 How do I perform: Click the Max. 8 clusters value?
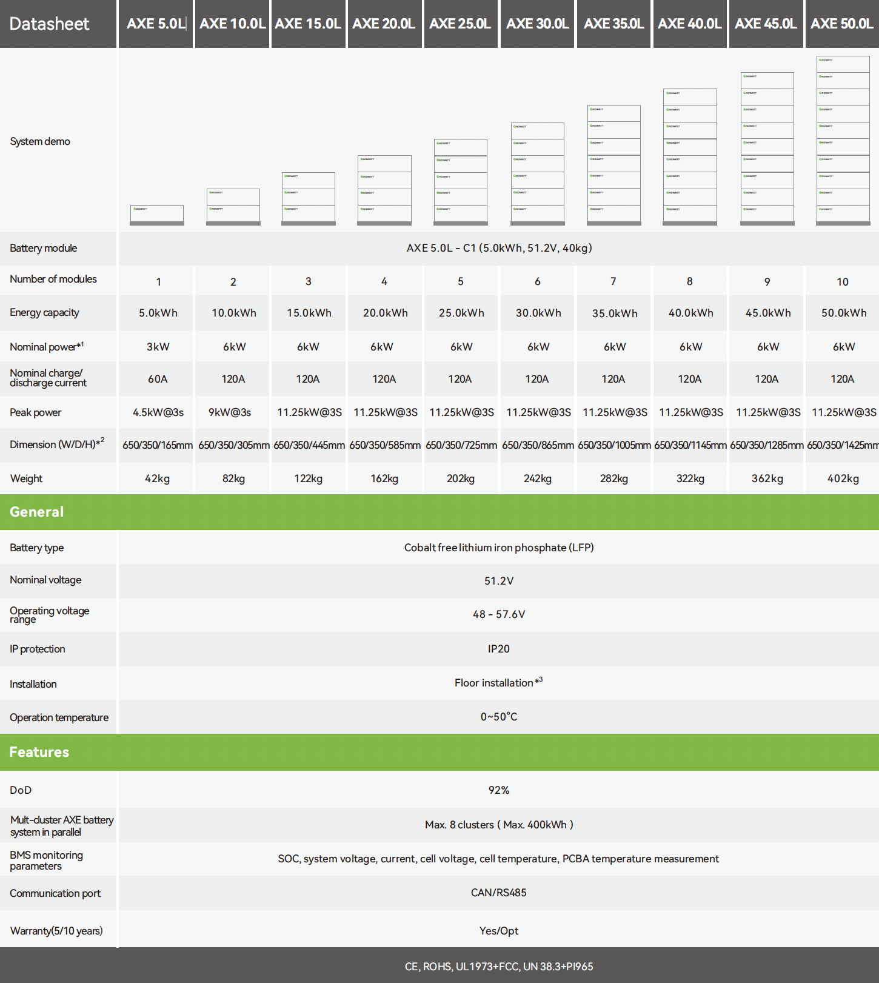[499, 825]
